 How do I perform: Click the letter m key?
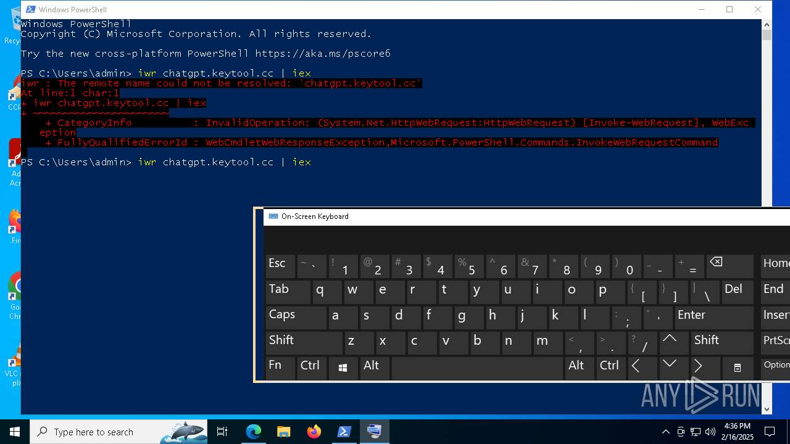548,342
